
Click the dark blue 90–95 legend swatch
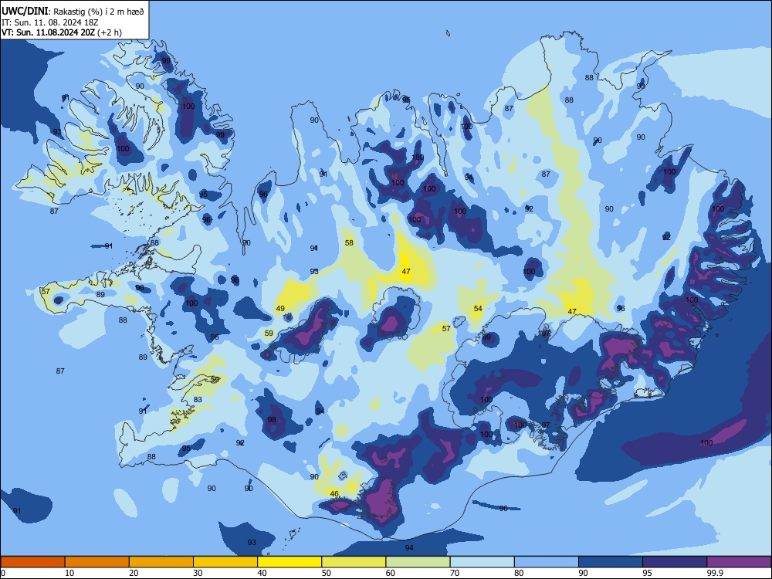point(611,562)
